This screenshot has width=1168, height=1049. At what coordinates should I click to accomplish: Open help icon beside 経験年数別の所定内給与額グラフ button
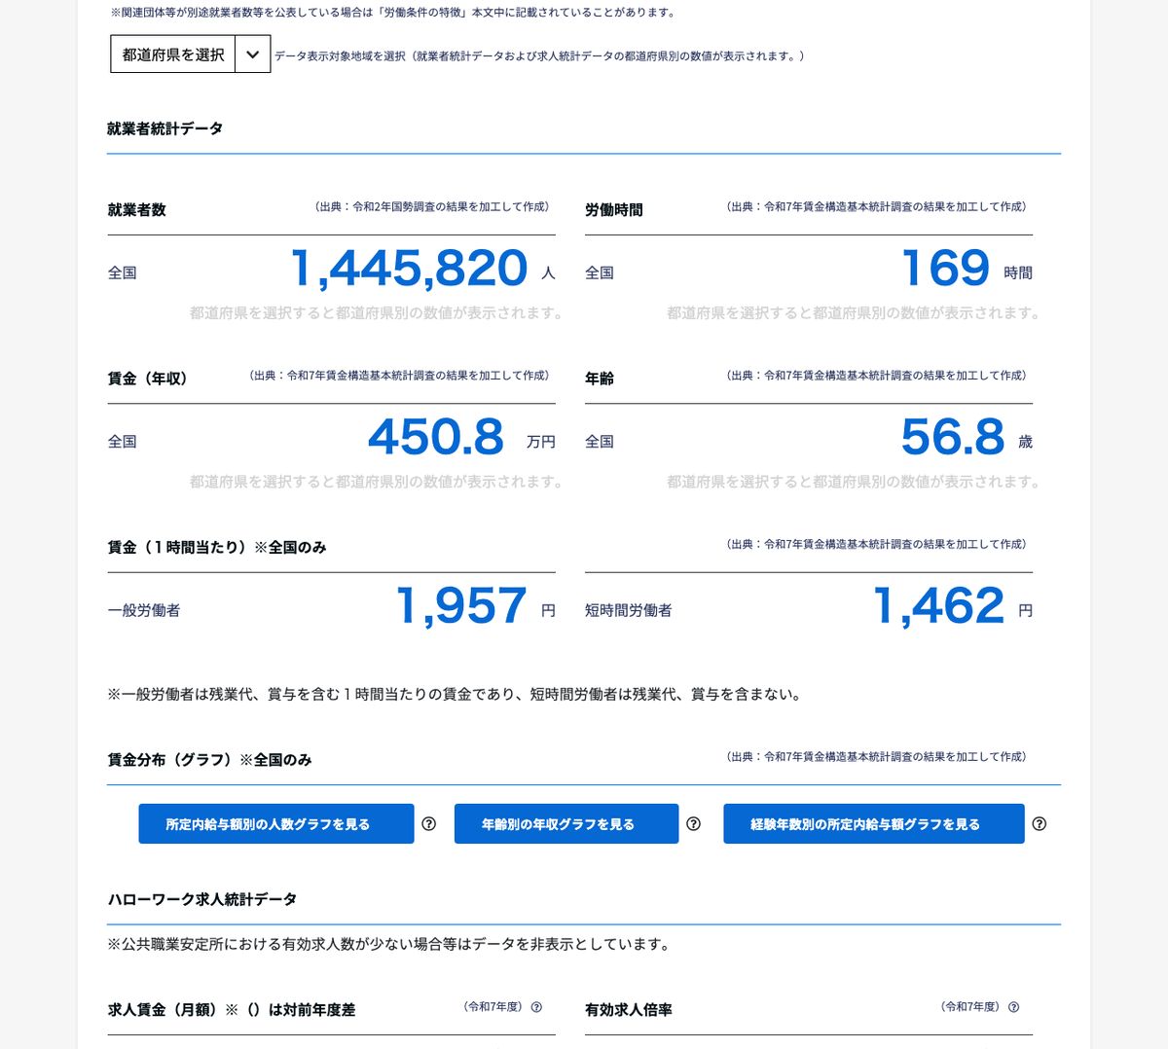1040,824
